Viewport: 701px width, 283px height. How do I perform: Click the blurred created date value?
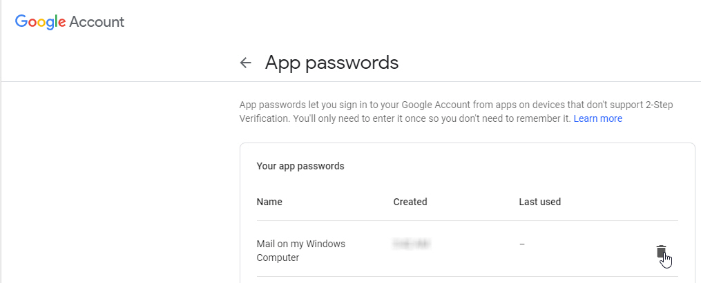point(417,244)
